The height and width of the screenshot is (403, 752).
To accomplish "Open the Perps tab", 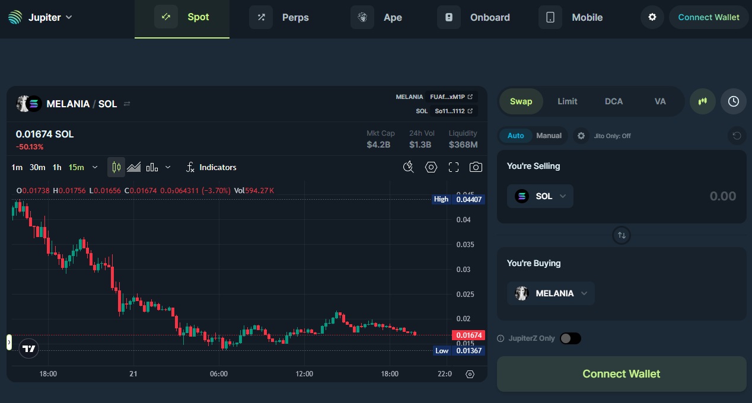I will pos(279,17).
